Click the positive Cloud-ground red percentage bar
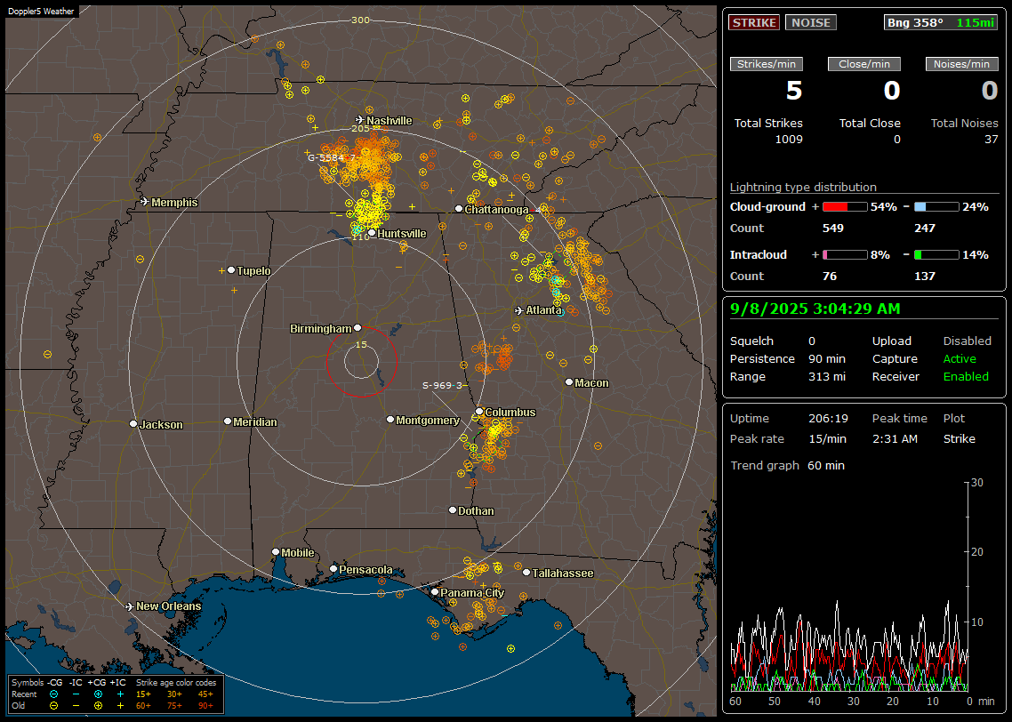Image resolution: width=1012 pixels, height=722 pixels. click(845, 207)
